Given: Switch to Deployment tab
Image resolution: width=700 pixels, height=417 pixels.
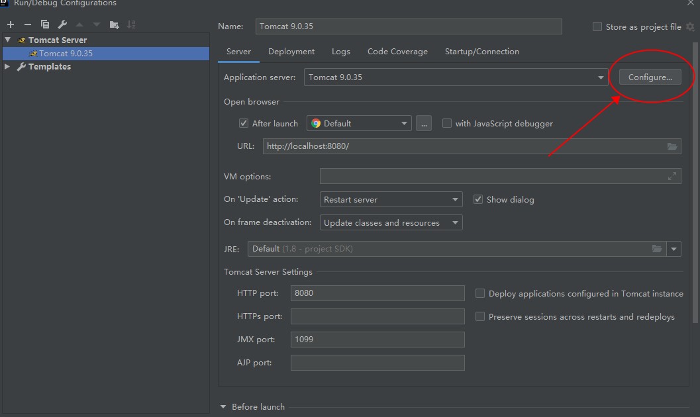Looking at the screenshot, I should coord(291,52).
